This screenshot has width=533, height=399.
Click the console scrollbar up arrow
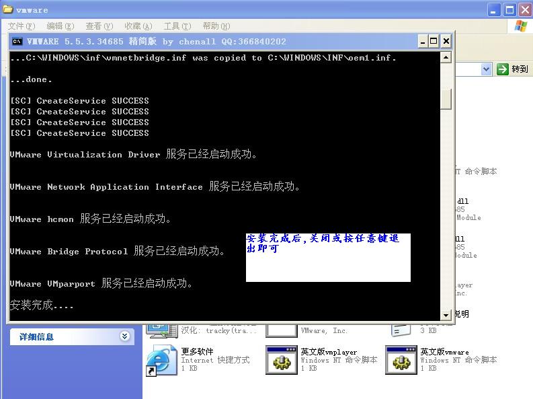(x=445, y=57)
